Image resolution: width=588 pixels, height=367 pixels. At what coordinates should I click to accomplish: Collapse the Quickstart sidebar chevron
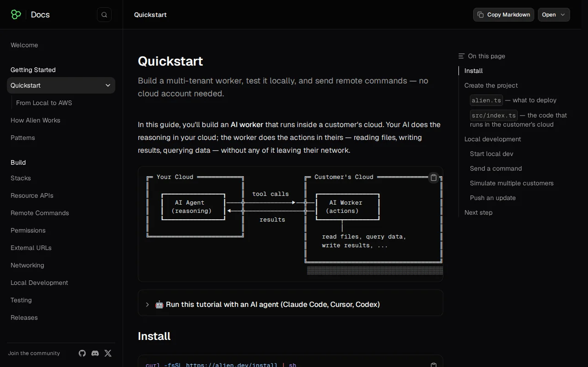click(108, 85)
